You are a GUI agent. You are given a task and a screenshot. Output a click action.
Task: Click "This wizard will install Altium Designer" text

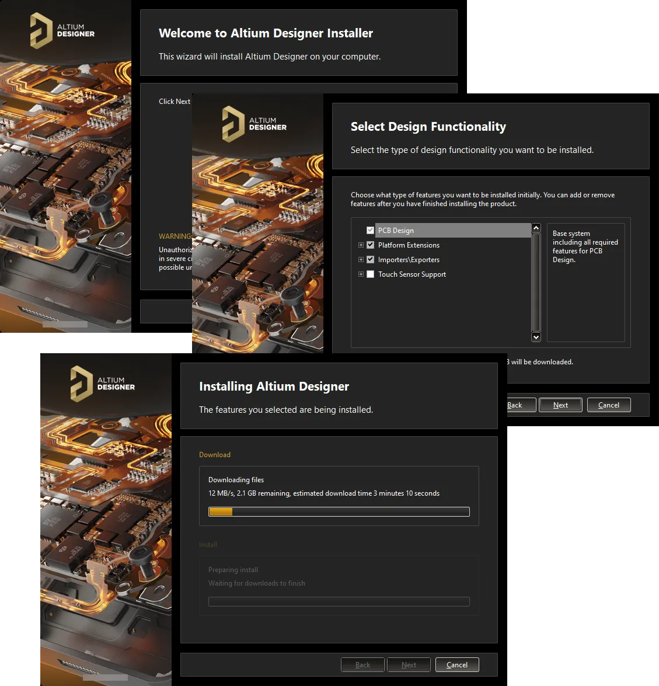pyautogui.click(x=270, y=57)
